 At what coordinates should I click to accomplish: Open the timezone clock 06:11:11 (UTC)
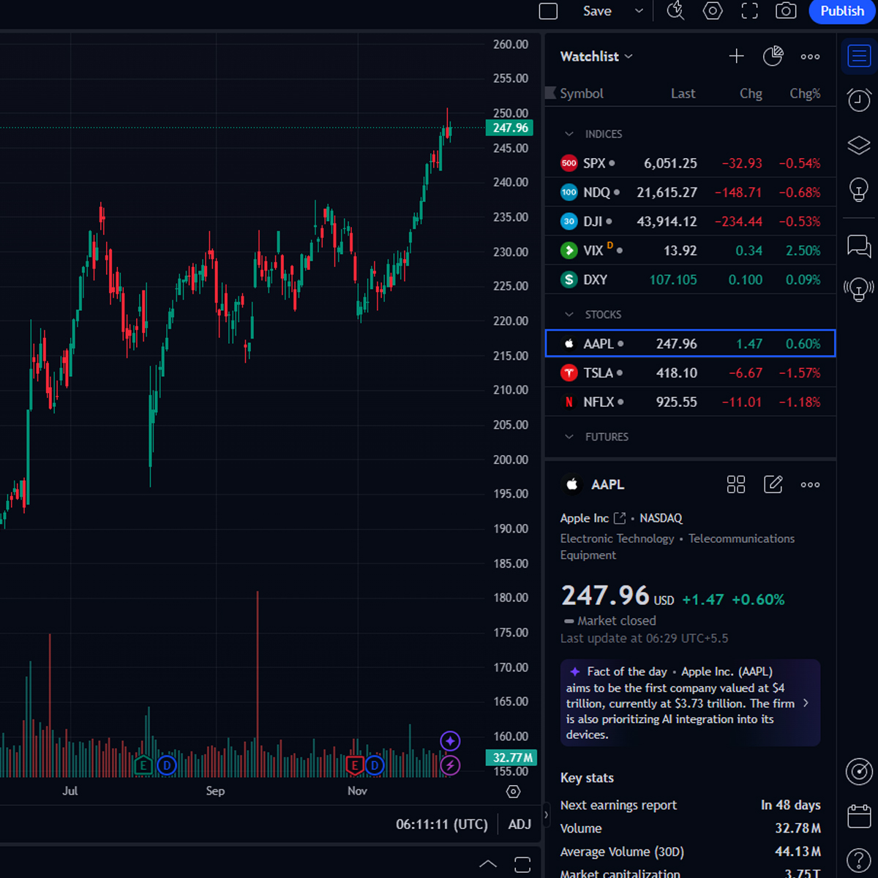click(x=442, y=825)
